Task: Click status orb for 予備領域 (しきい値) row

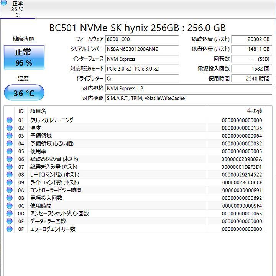Action: [9, 143]
